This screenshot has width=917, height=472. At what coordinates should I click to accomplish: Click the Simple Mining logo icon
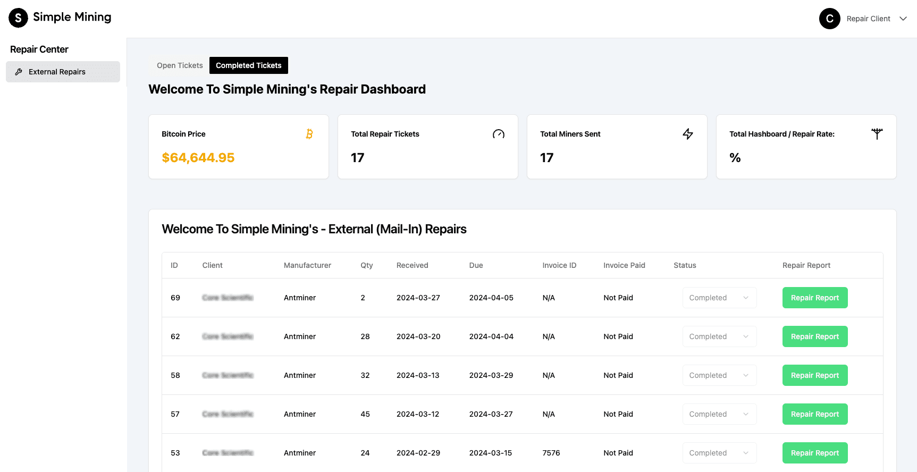(18, 18)
